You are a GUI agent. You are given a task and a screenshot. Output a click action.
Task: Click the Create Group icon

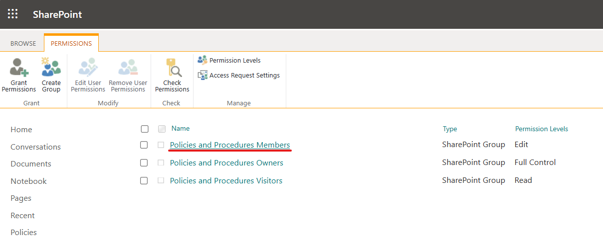(51, 67)
